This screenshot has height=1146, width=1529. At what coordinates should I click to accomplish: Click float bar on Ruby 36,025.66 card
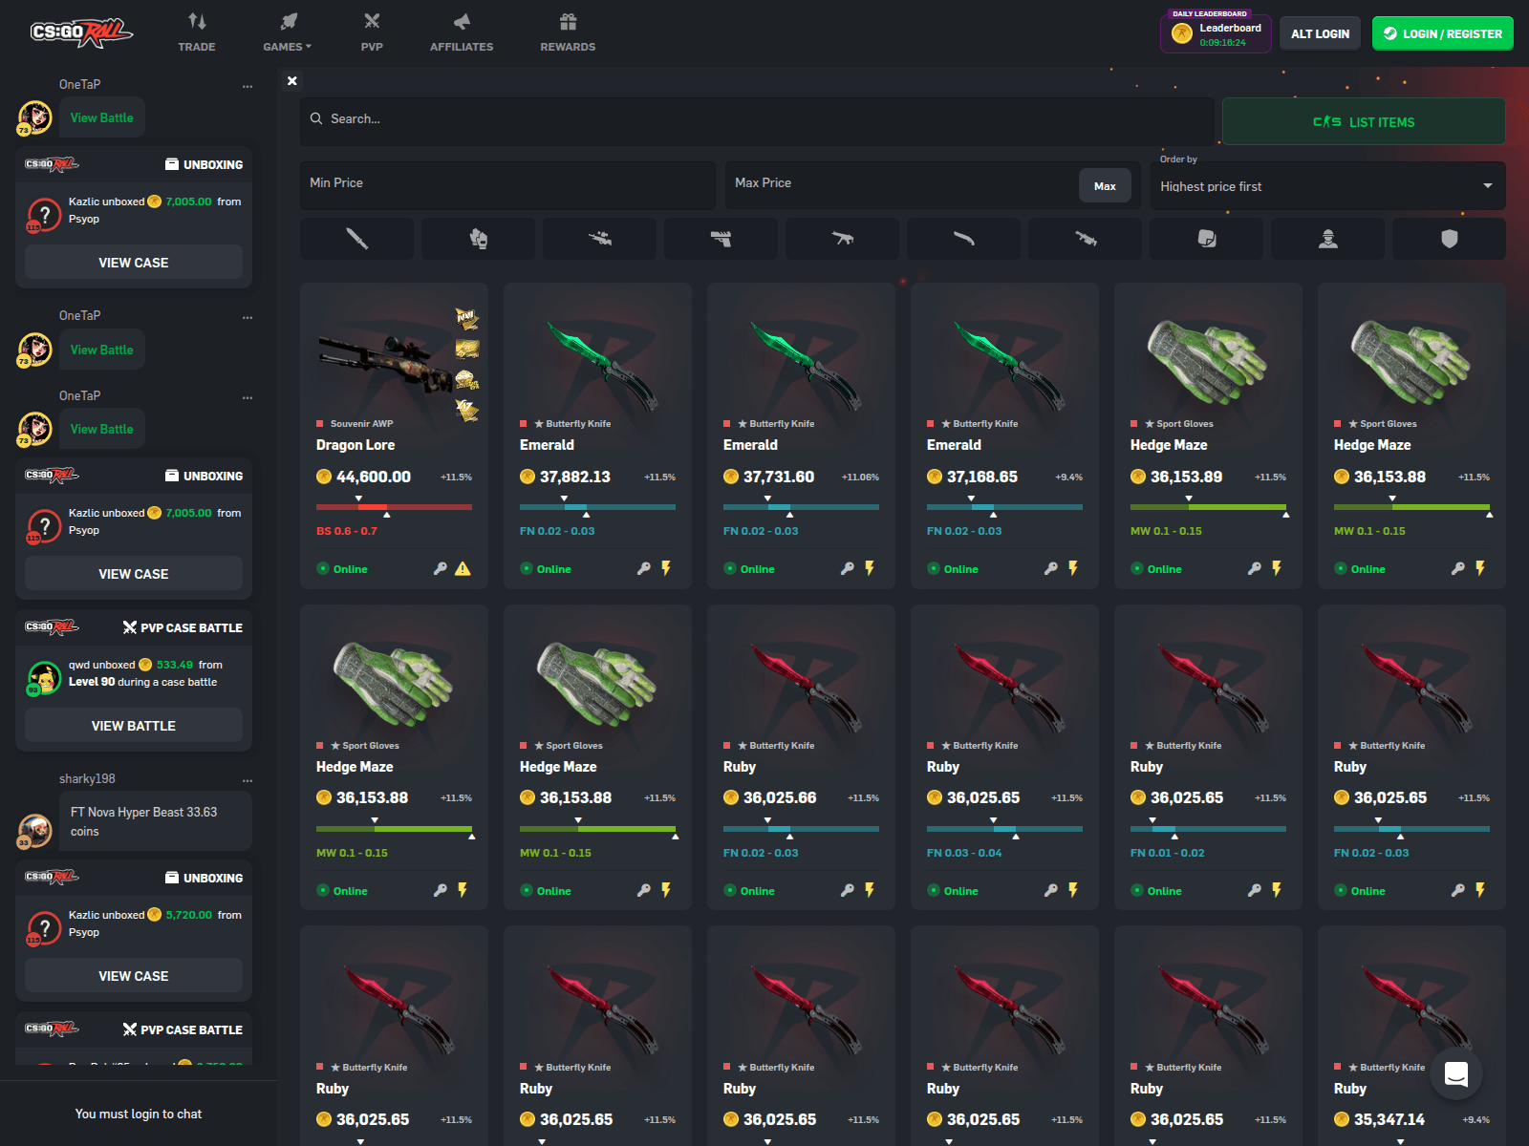pos(801,828)
